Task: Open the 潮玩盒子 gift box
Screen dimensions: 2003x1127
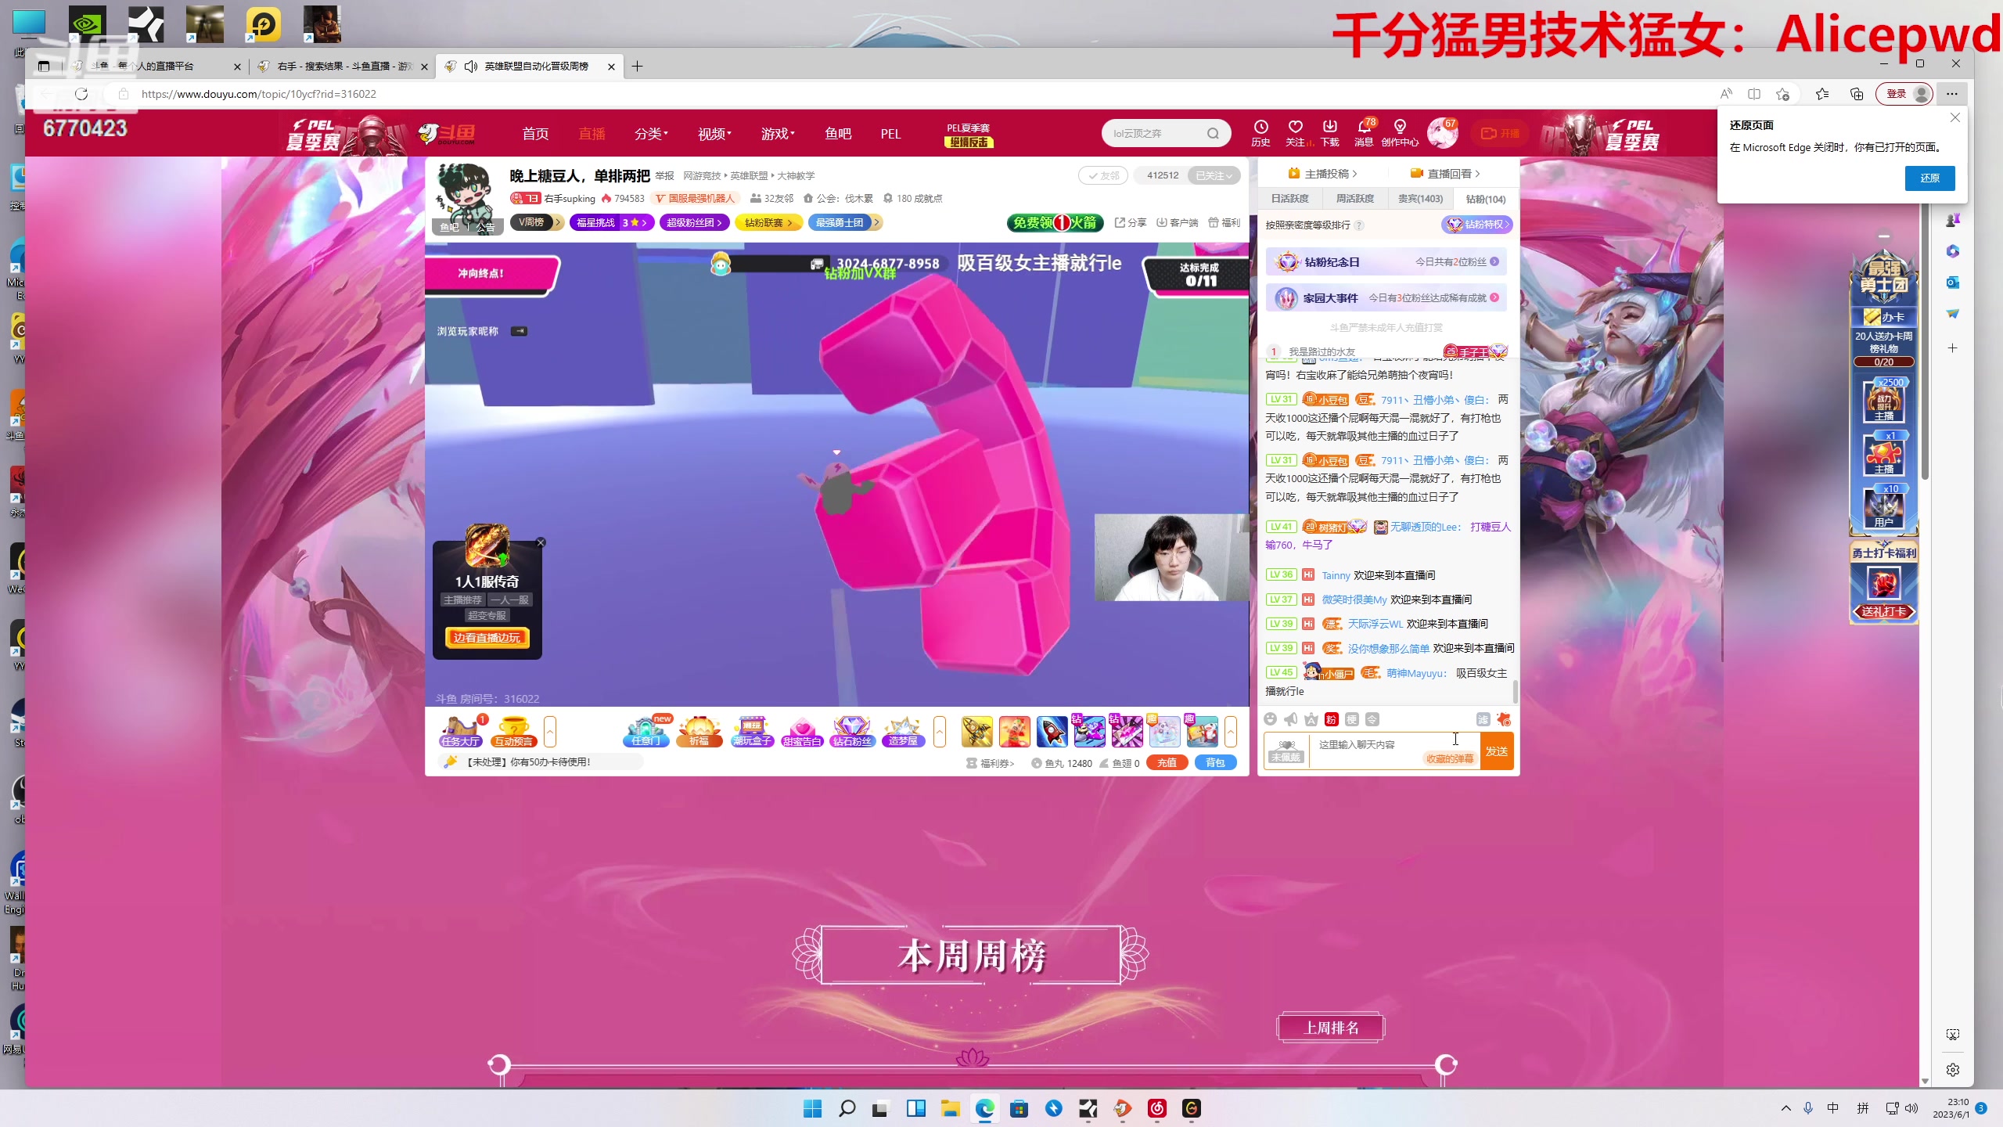Action: coord(751,732)
